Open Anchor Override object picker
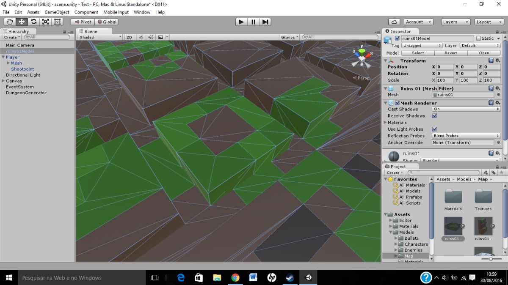 click(x=498, y=142)
